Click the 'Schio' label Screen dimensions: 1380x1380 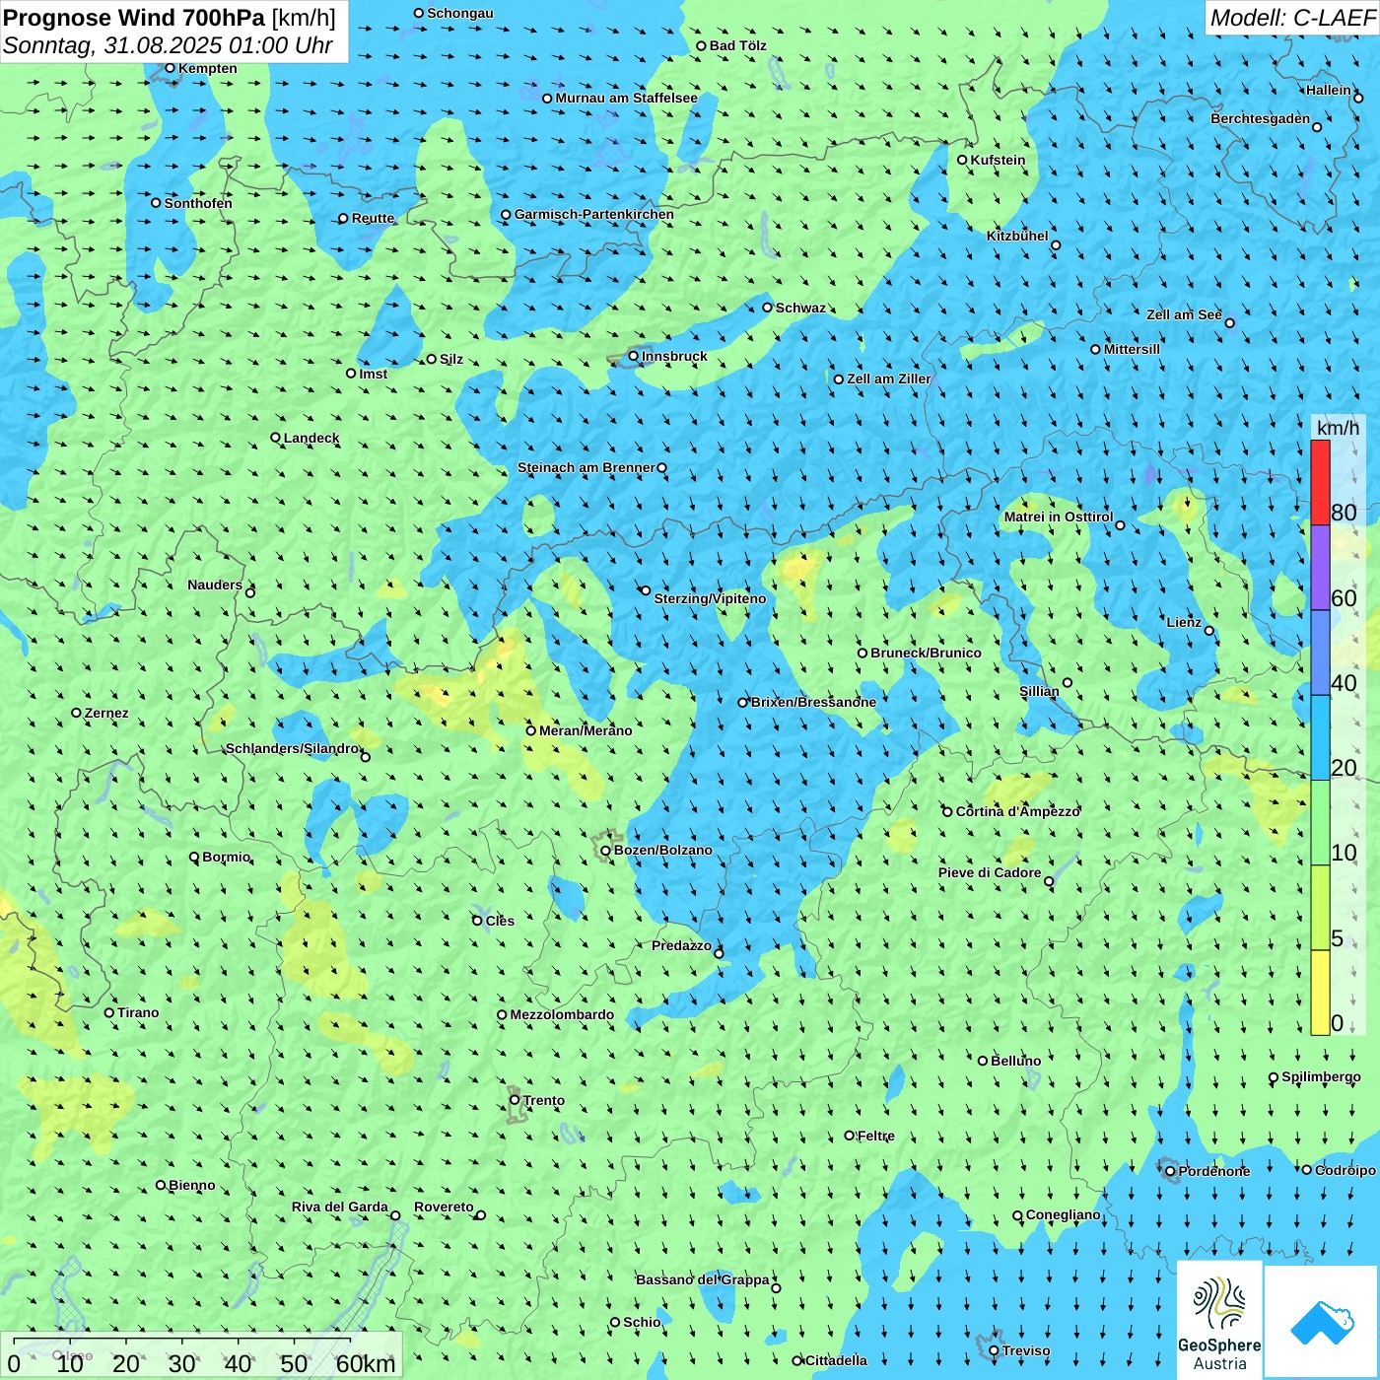(x=642, y=1322)
